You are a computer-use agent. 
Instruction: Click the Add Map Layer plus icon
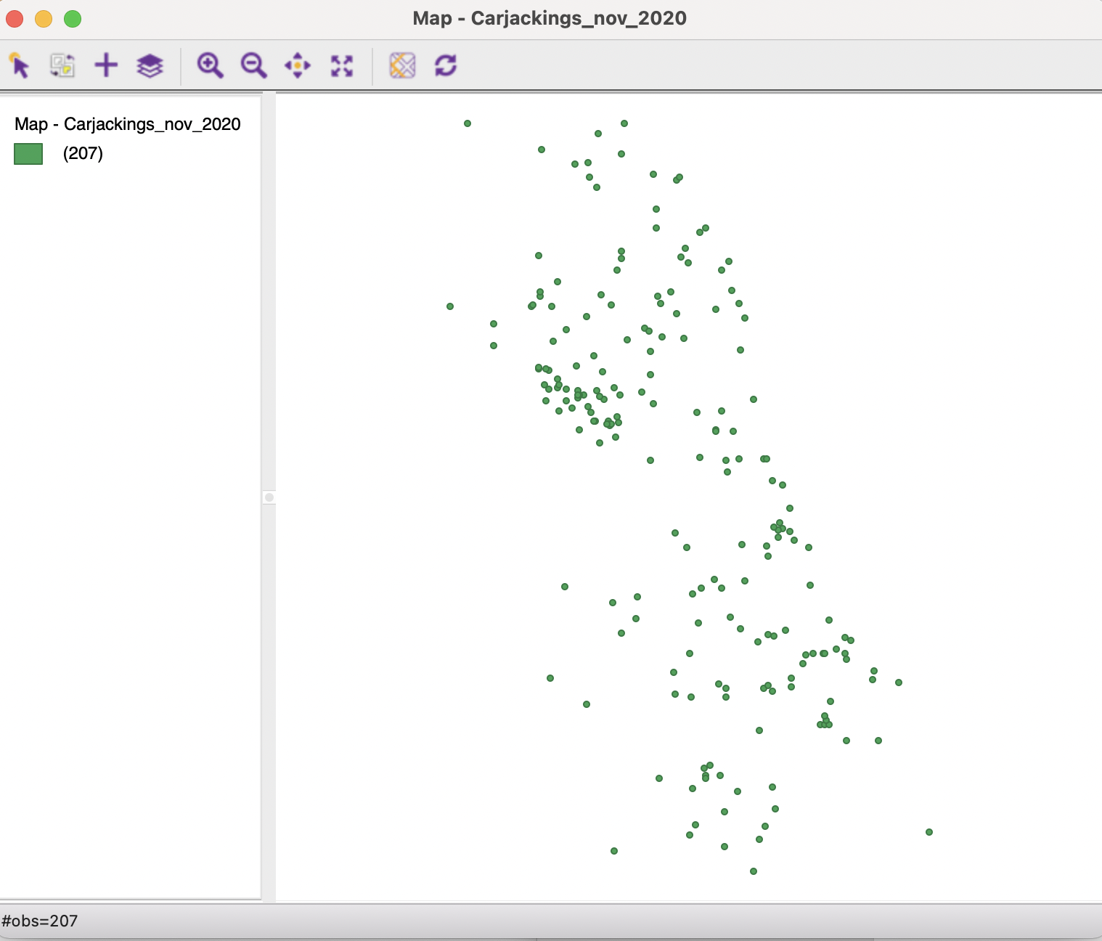point(106,65)
